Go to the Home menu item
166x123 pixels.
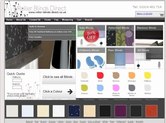point(10,20)
